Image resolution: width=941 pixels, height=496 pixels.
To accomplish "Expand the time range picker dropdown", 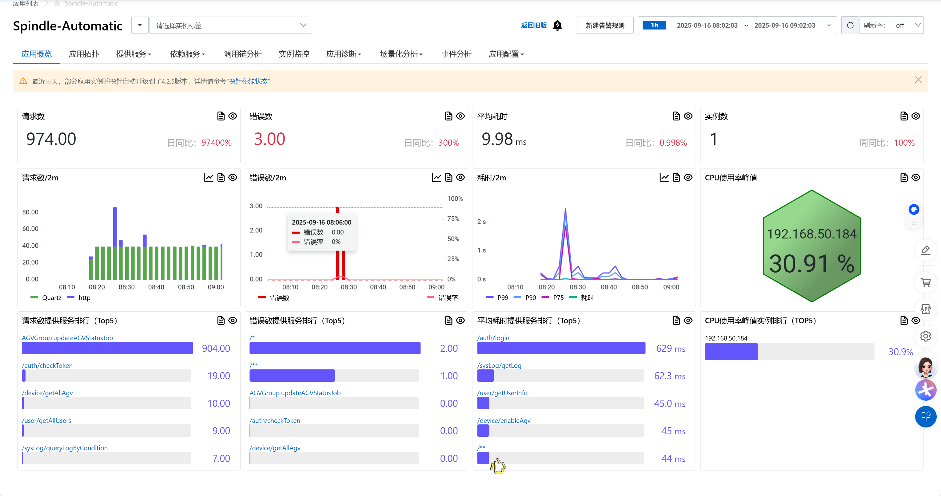I will pyautogui.click(x=829, y=25).
